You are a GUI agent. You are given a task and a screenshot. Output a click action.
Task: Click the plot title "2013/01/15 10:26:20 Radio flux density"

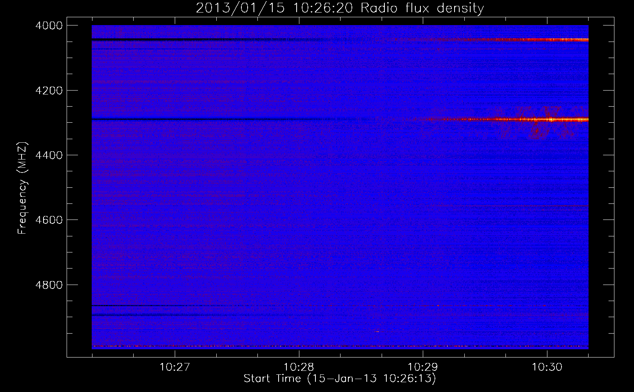[x=340, y=8]
